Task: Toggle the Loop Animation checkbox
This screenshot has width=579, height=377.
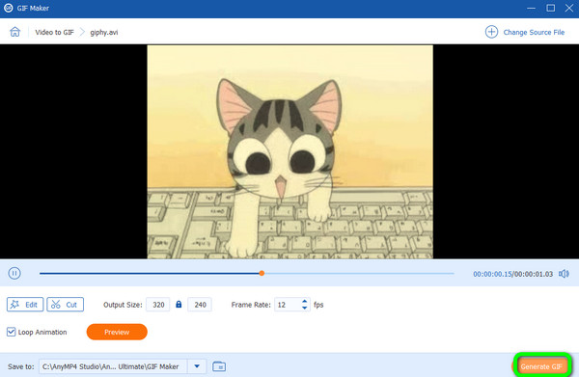Action: point(11,332)
